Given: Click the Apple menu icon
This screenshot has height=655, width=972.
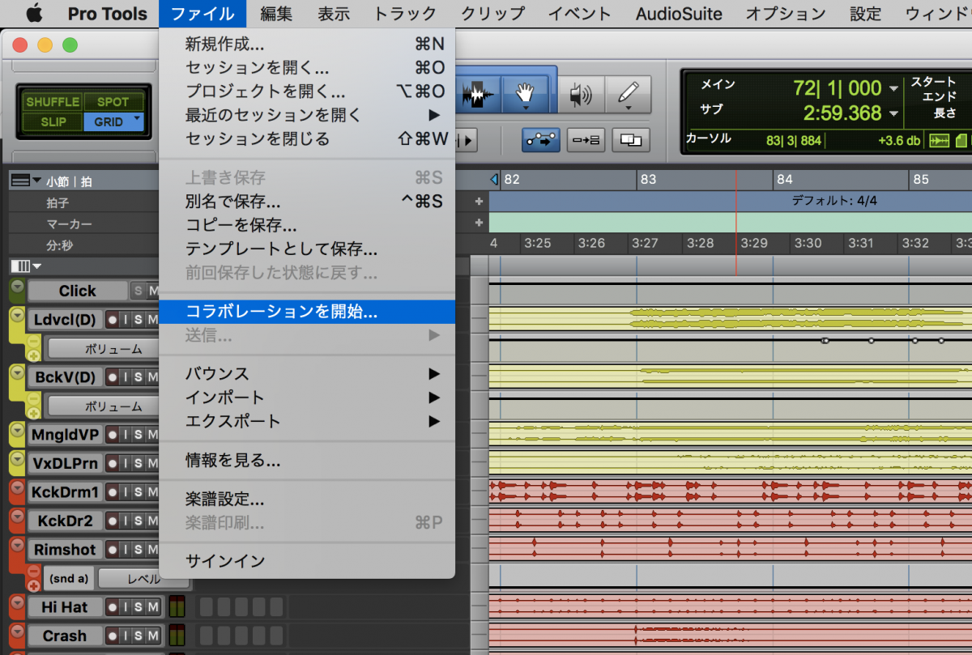Looking at the screenshot, I should [33, 14].
